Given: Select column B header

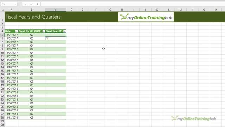Looking at the screenshot, I should click(32, 10).
